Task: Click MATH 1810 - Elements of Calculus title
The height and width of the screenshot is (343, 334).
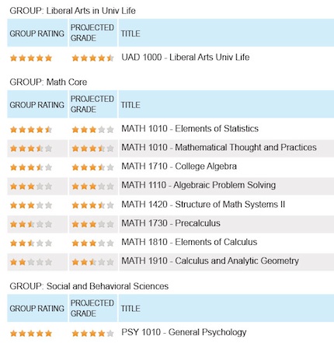Action: (x=190, y=242)
